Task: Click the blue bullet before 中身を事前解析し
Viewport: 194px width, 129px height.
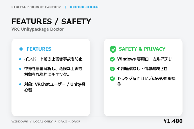Action: click(20, 69)
